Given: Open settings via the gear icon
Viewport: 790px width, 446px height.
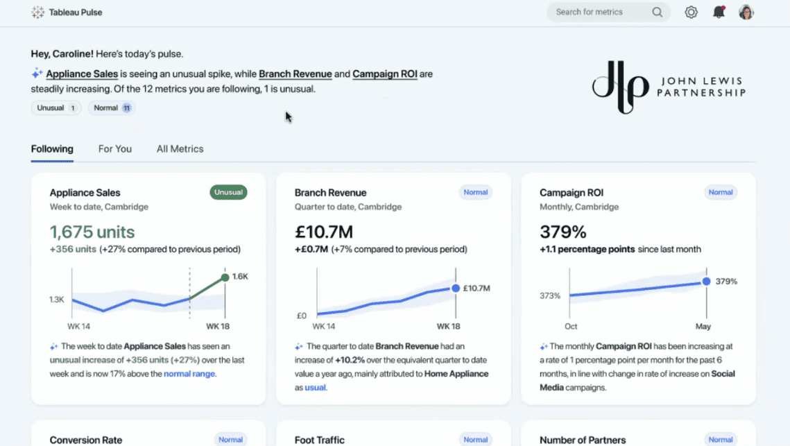Looking at the screenshot, I should click(691, 12).
